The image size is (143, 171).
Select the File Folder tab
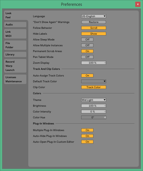click(15, 45)
